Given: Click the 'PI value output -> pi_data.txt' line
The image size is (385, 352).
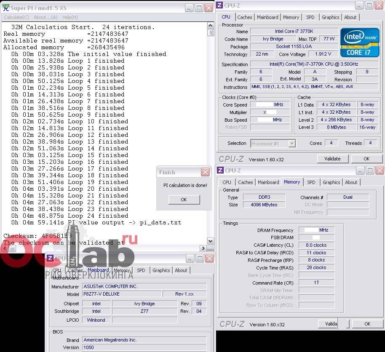Looking at the screenshot, I should (96, 223).
